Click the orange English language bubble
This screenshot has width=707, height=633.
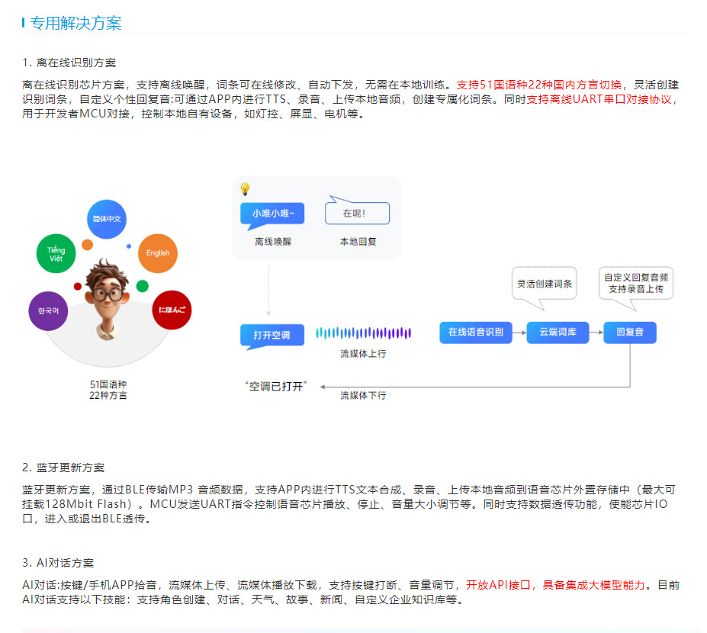[157, 253]
